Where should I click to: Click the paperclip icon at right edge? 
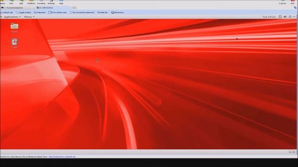[295, 7]
